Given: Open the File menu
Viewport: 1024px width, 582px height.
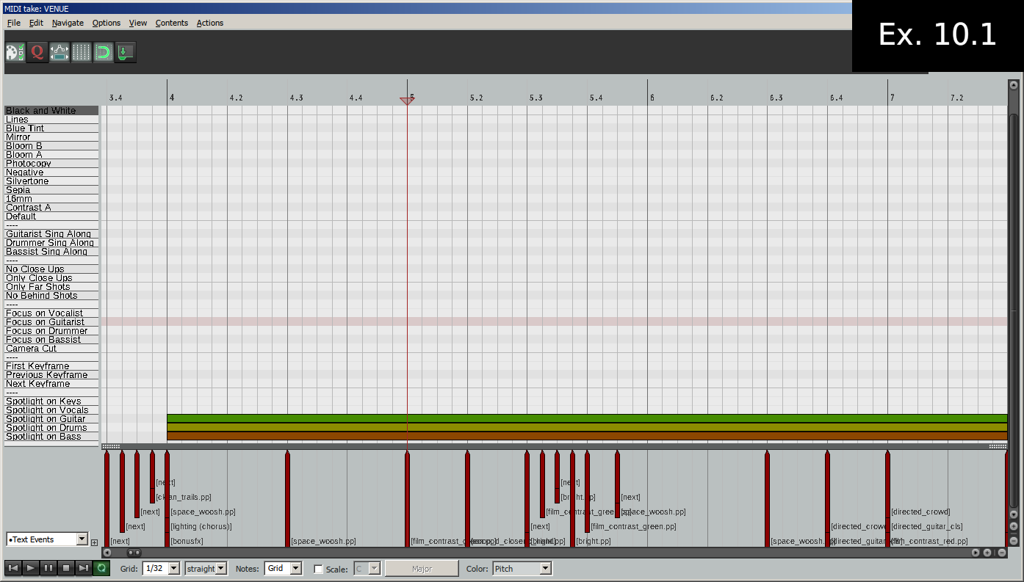Looking at the screenshot, I should coord(13,23).
